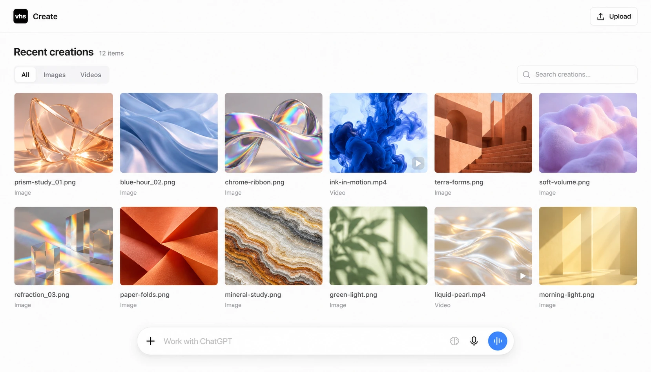The height and width of the screenshot is (372, 651).
Task: Click the file name blue-hour_02.png
Action: [x=148, y=182]
